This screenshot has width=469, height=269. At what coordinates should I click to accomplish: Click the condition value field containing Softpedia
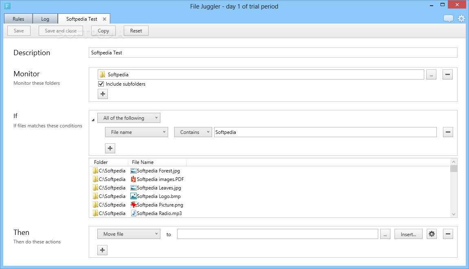[325, 132]
